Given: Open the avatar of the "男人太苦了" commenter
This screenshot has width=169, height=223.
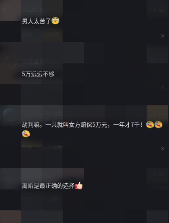Looking at the screenshot, I should click(x=10, y=10).
